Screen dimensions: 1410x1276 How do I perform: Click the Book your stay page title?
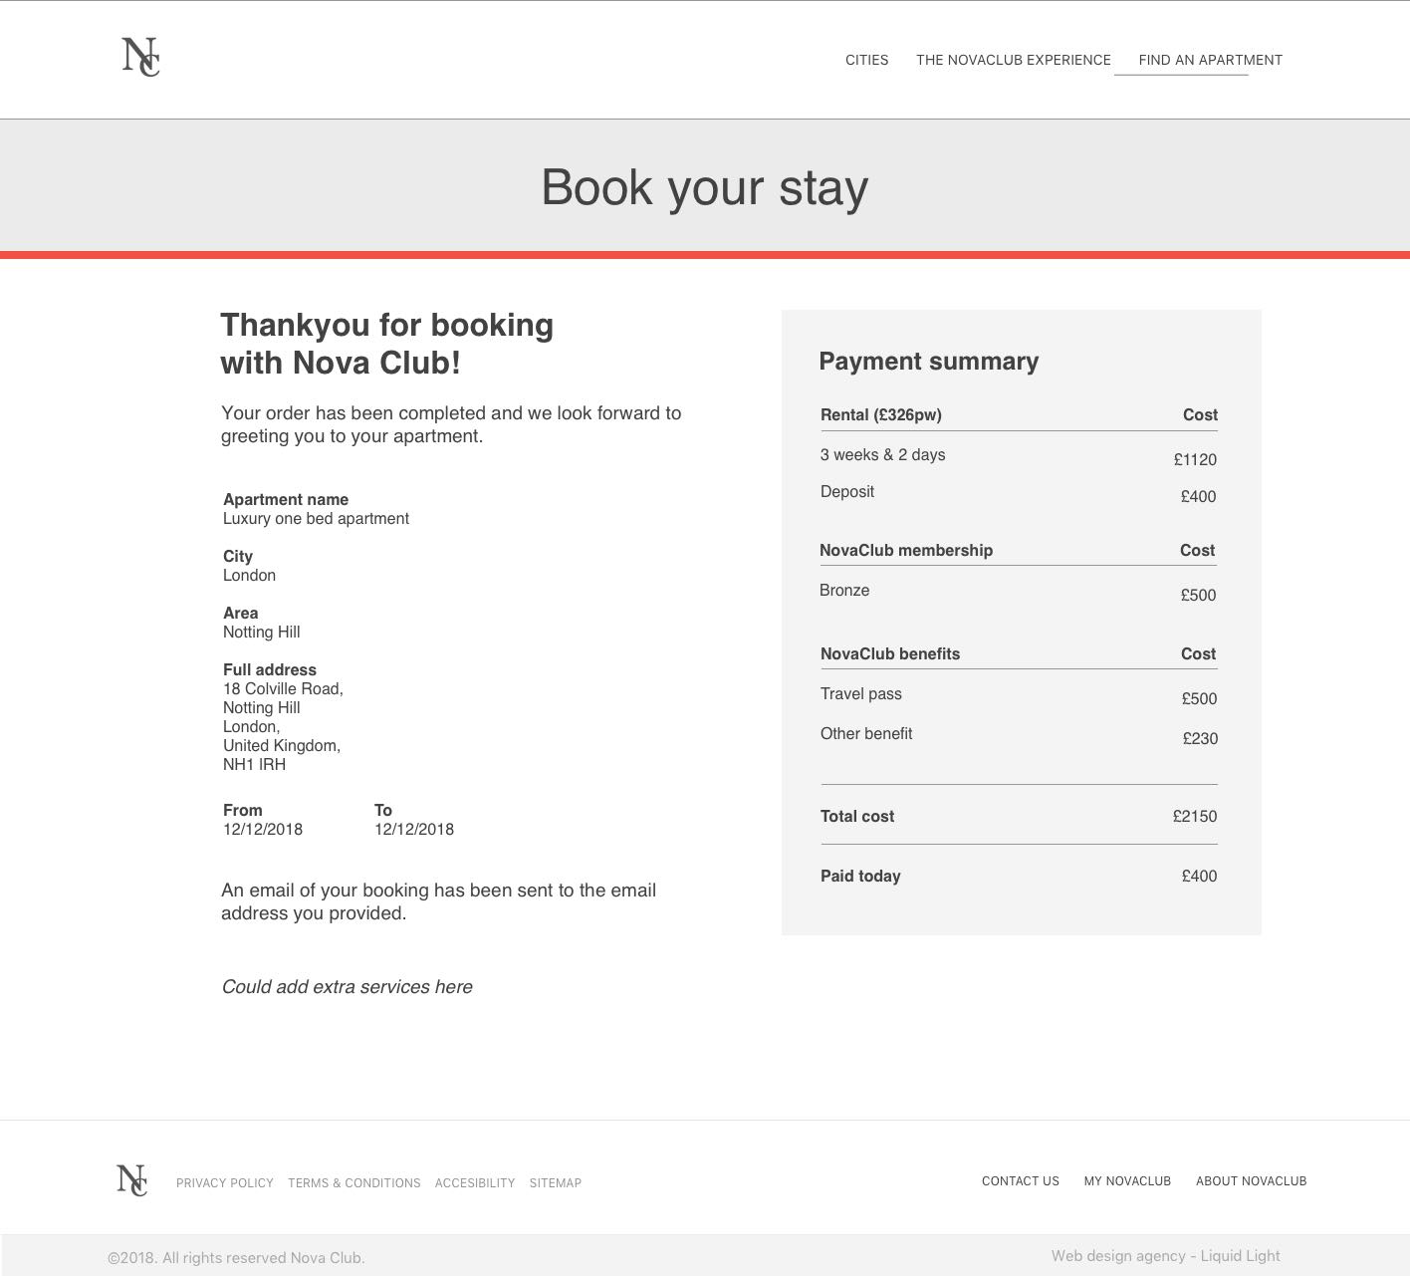pyautogui.click(x=704, y=187)
